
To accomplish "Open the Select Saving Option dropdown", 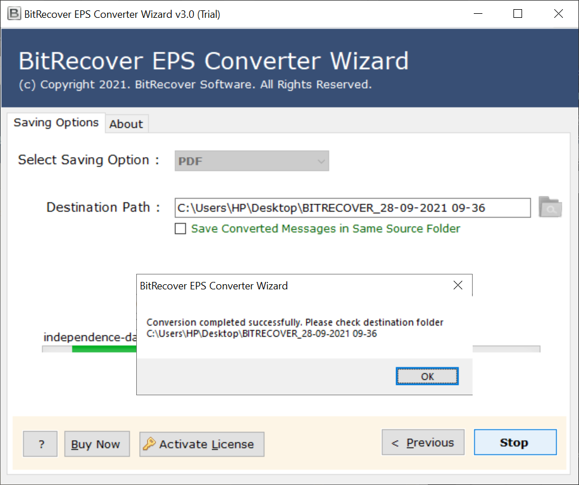I will coord(252,161).
